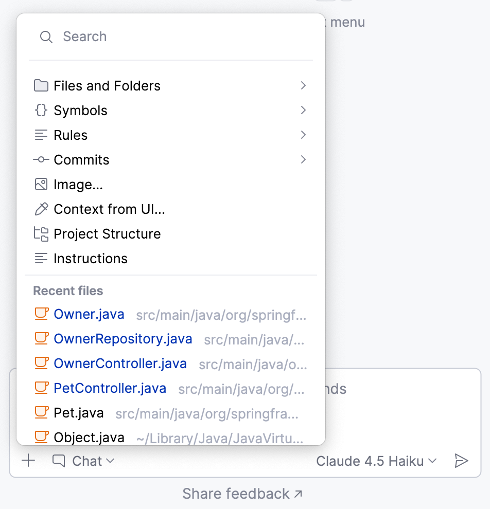Select the Instructions menu entry
This screenshot has width=490, height=509.
click(x=91, y=259)
